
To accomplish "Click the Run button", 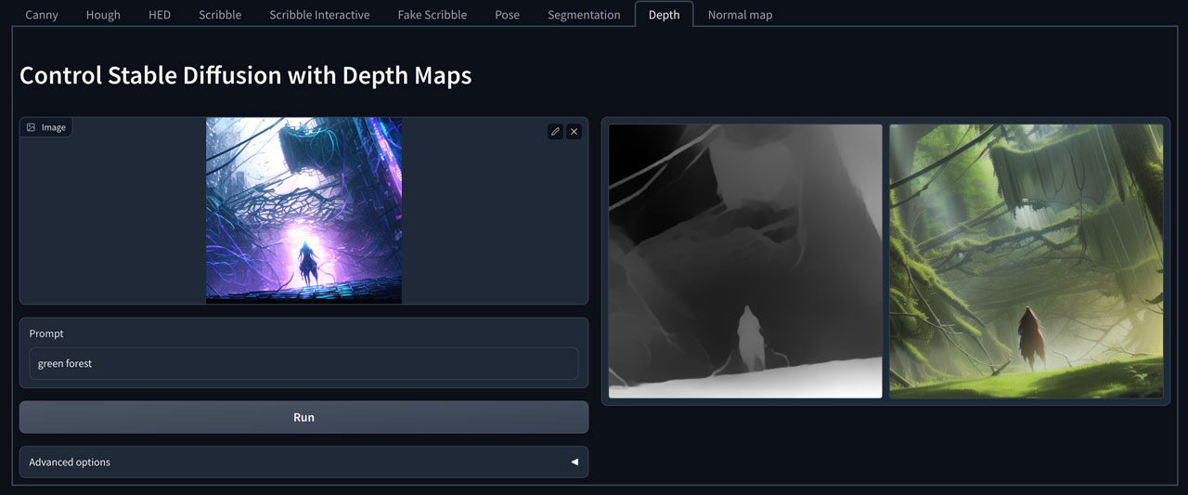I will click(x=303, y=417).
